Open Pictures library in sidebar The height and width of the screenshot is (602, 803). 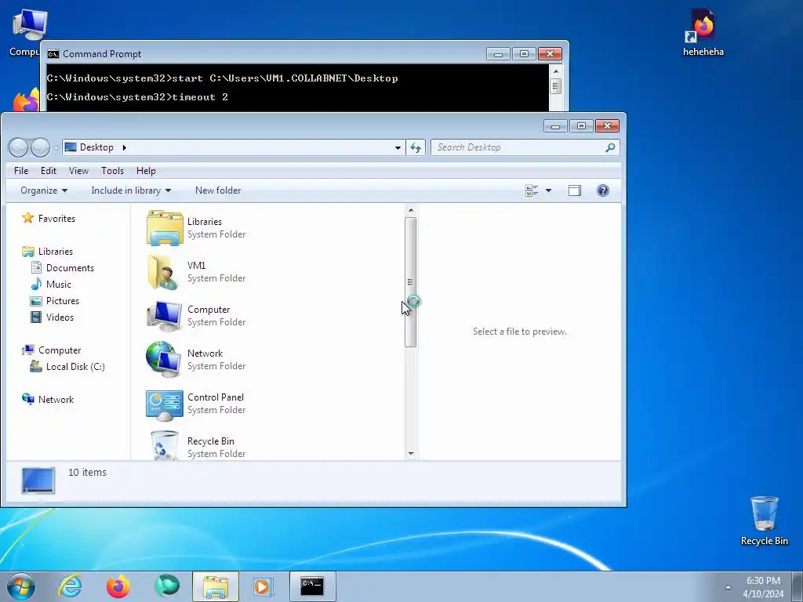pos(63,300)
